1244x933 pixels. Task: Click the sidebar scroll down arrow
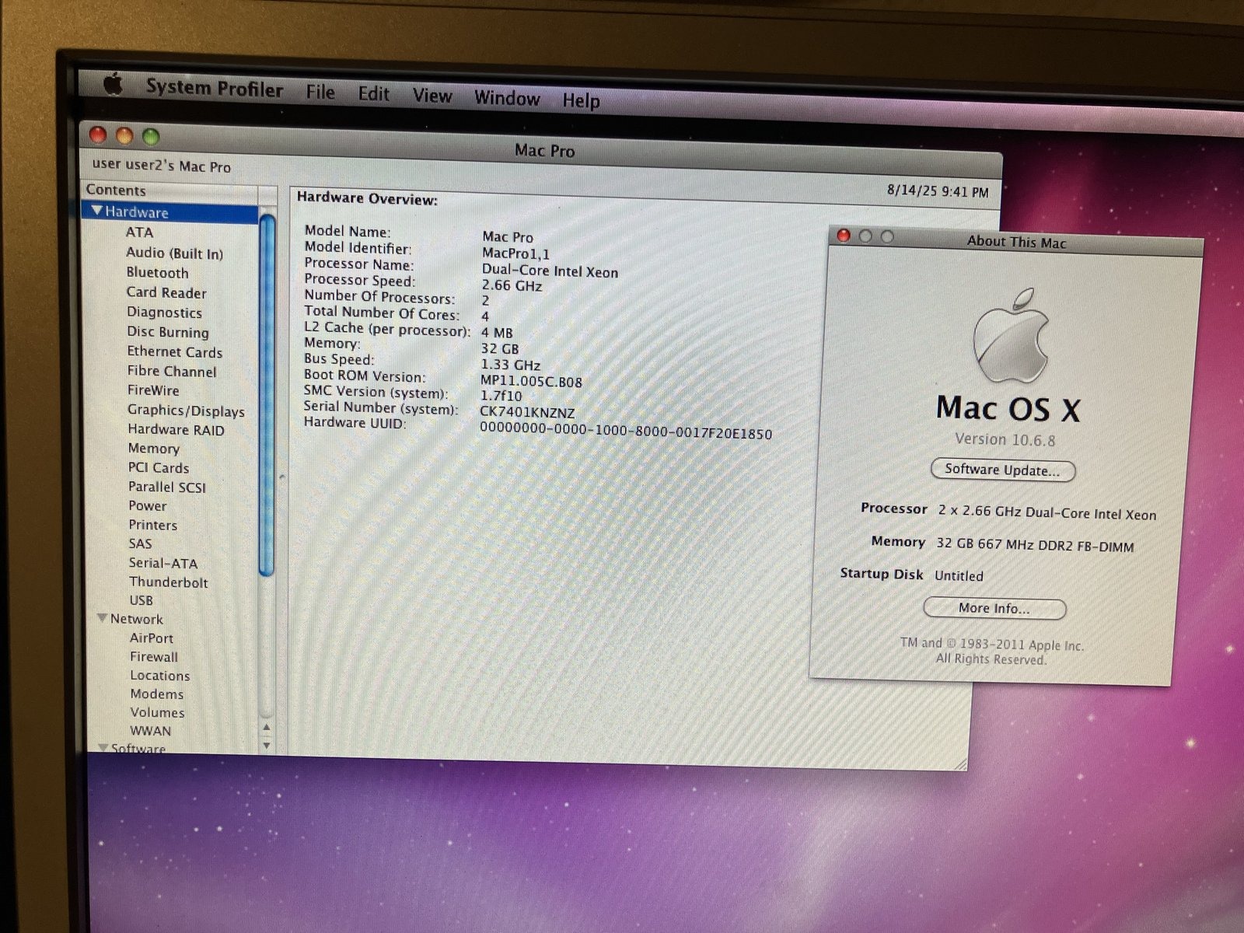(267, 745)
